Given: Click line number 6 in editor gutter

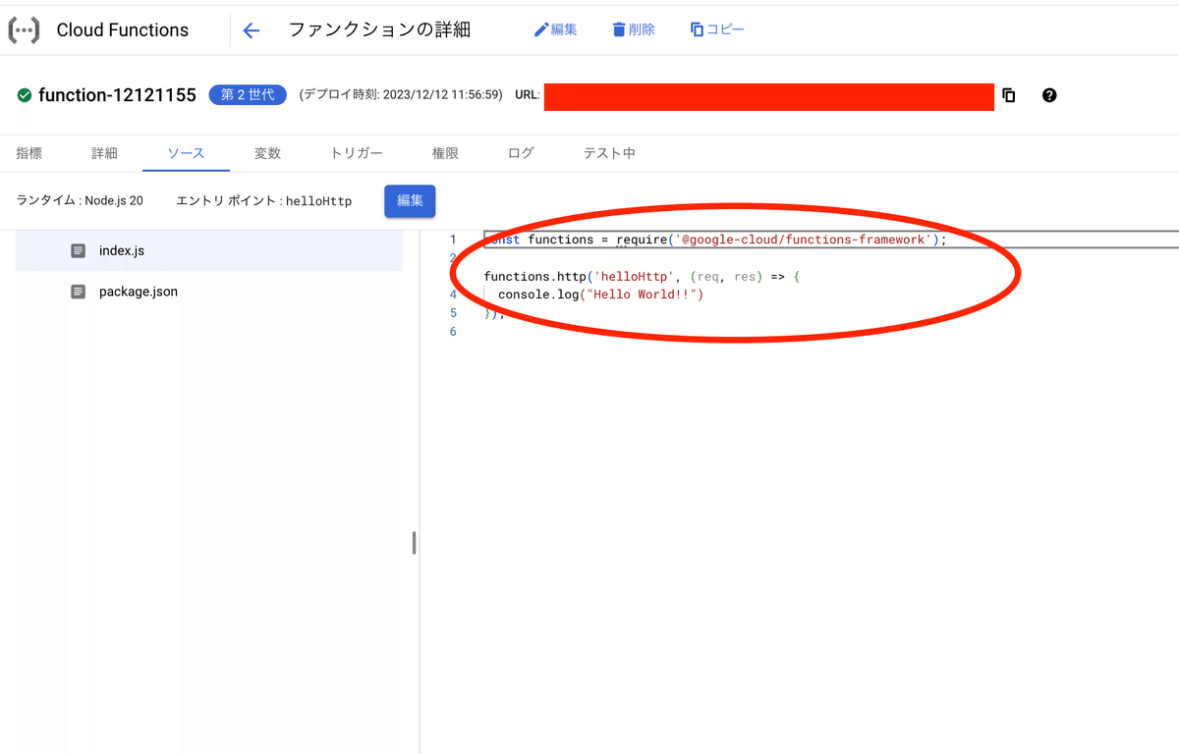Looking at the screenshot, I should click(453, 332).
